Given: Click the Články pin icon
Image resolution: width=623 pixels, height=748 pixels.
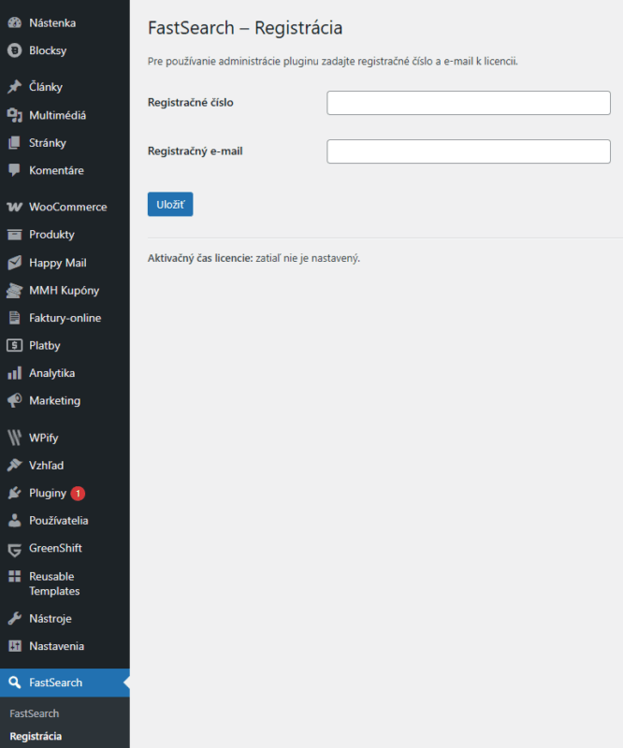Looking at the screenshot, I should (15, 86).
